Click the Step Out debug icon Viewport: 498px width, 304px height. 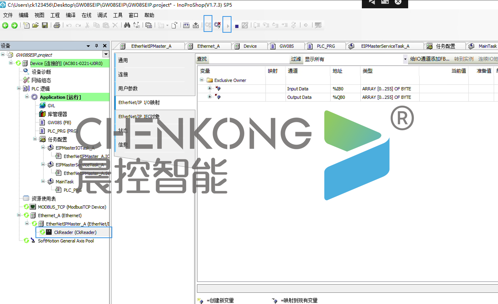point(275,25)
